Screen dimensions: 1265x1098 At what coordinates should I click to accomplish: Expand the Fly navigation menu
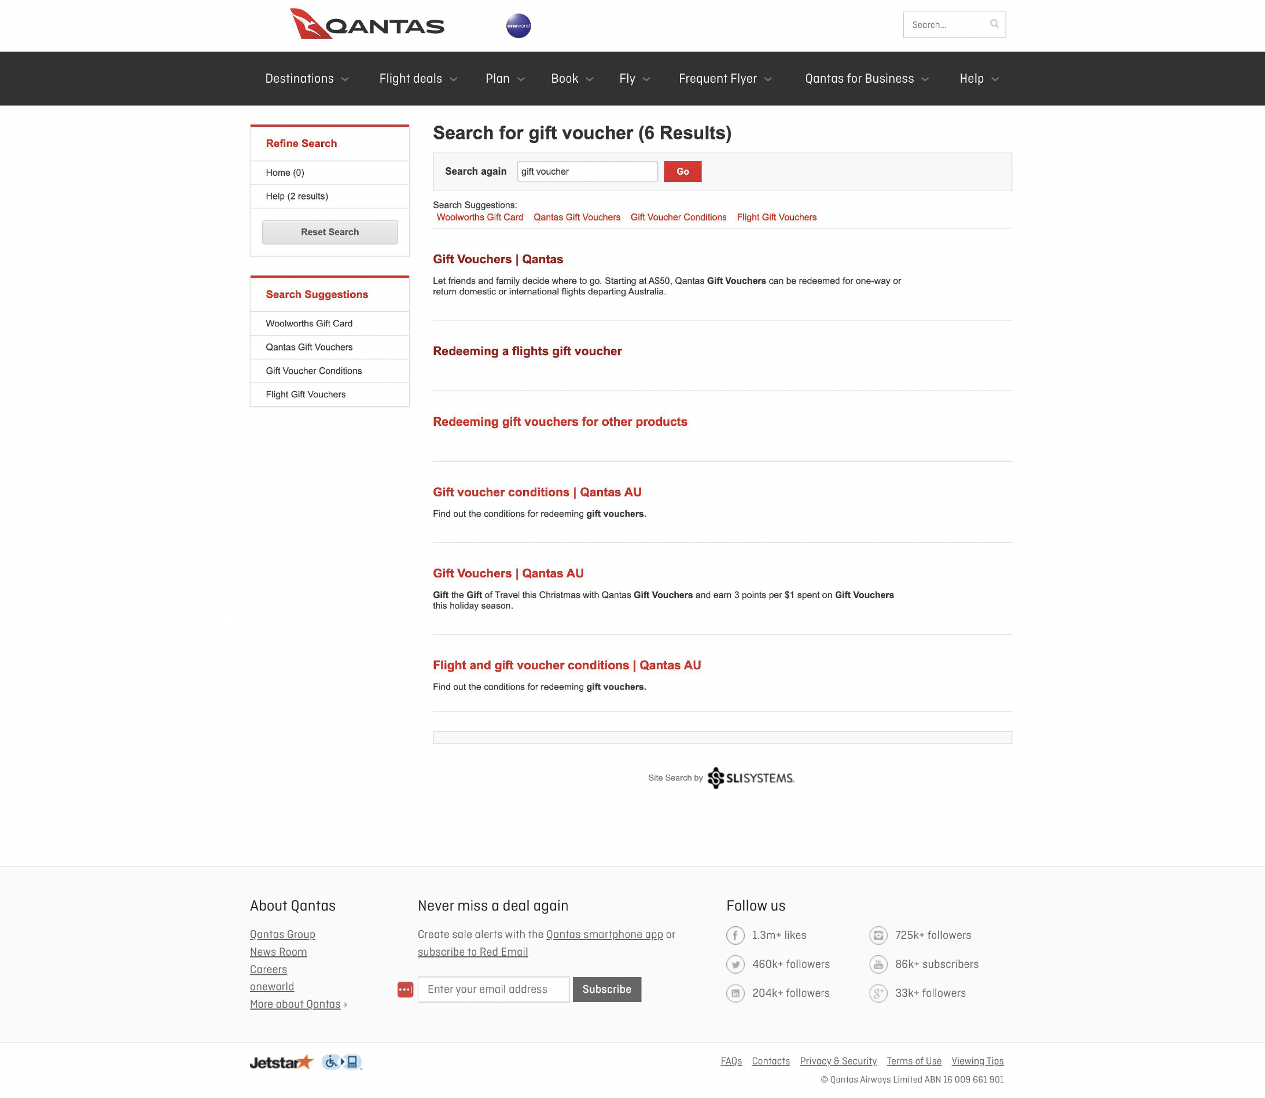coord(635,79)
